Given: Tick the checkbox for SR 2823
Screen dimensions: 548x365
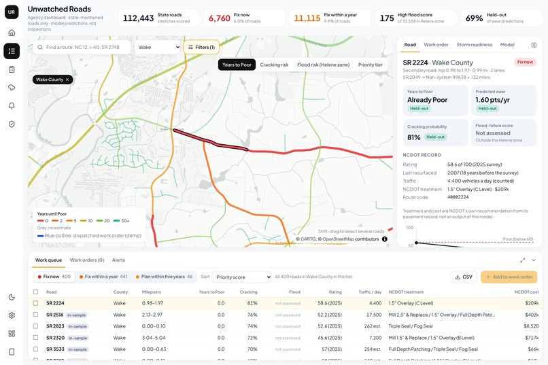Looking at the screenshot, I should pos(35,326).
